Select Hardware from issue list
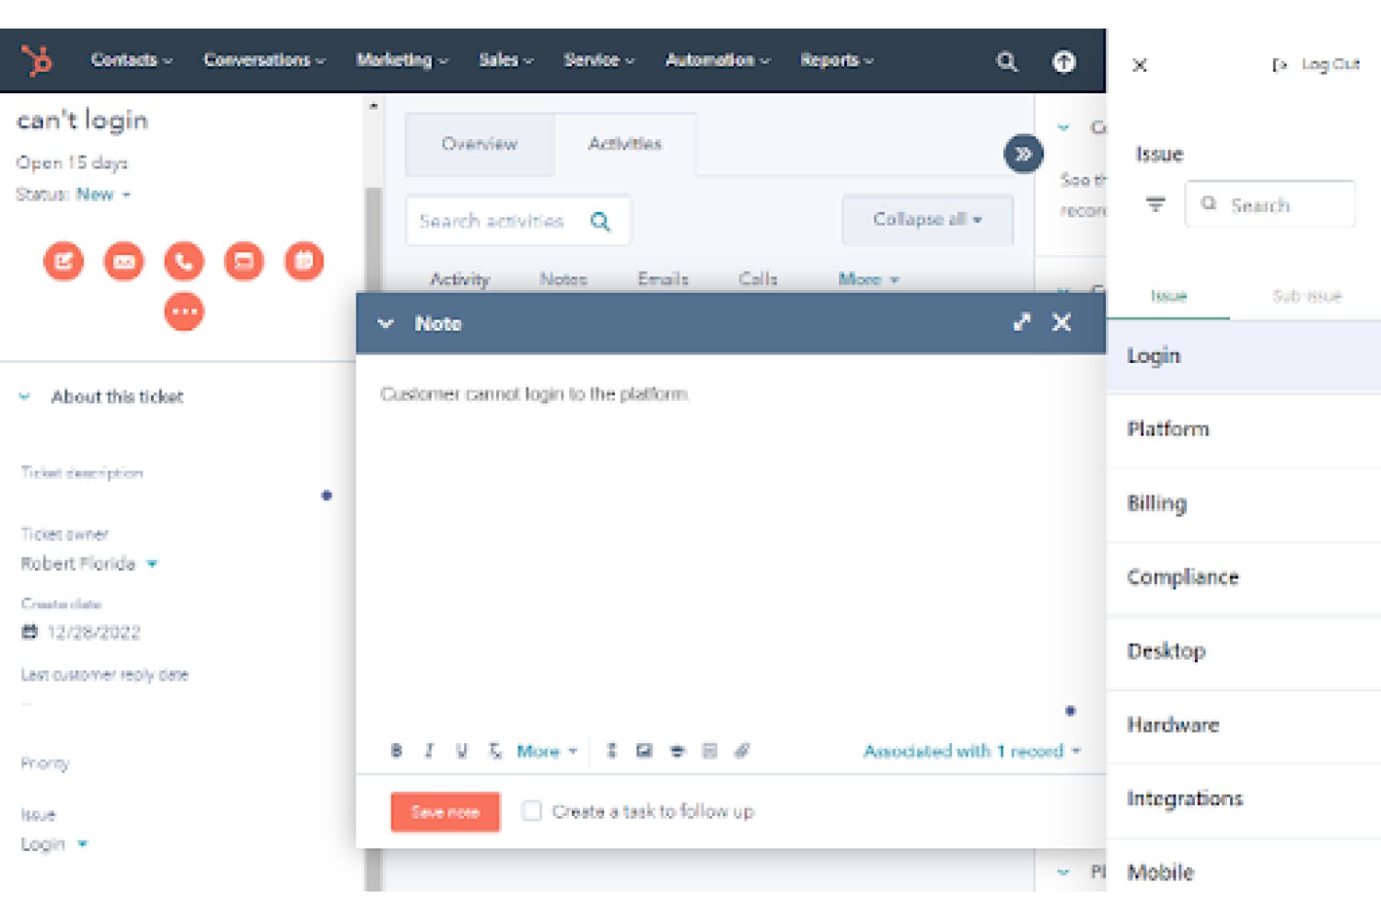Viewport: 1381px width, 921px height. 1244,725
